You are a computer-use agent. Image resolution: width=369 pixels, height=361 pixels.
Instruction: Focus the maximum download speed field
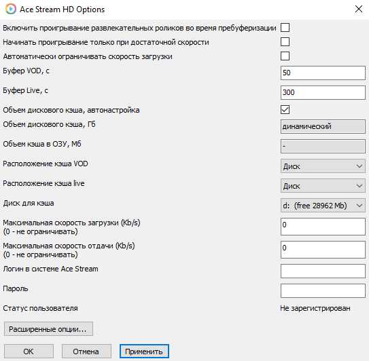point(323,227)
